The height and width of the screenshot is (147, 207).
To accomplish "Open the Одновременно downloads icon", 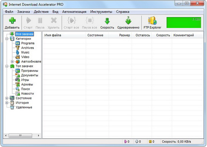I will tap(128, 20).
